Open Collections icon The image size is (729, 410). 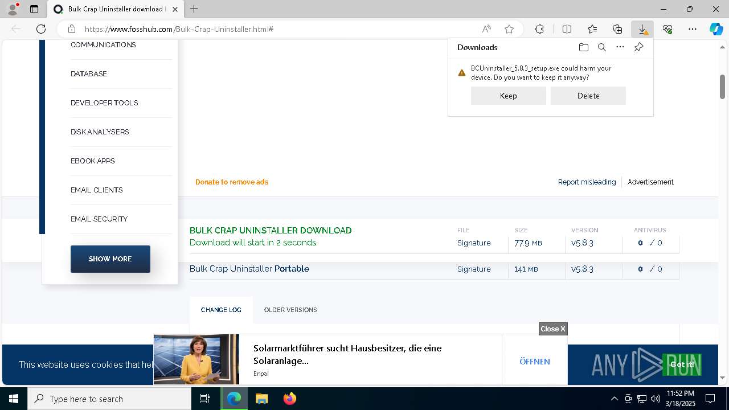click(617, 29)
